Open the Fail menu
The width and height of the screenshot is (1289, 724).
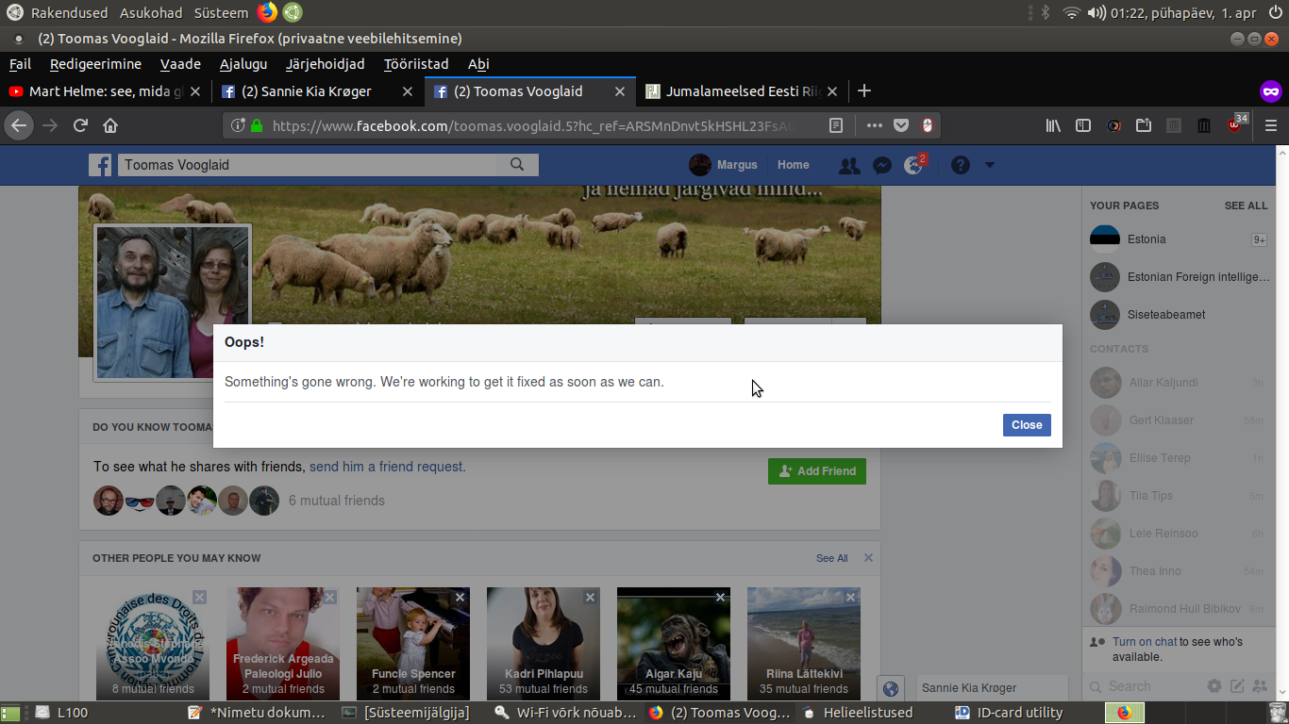pyautogui.click(x=20, y=64)
